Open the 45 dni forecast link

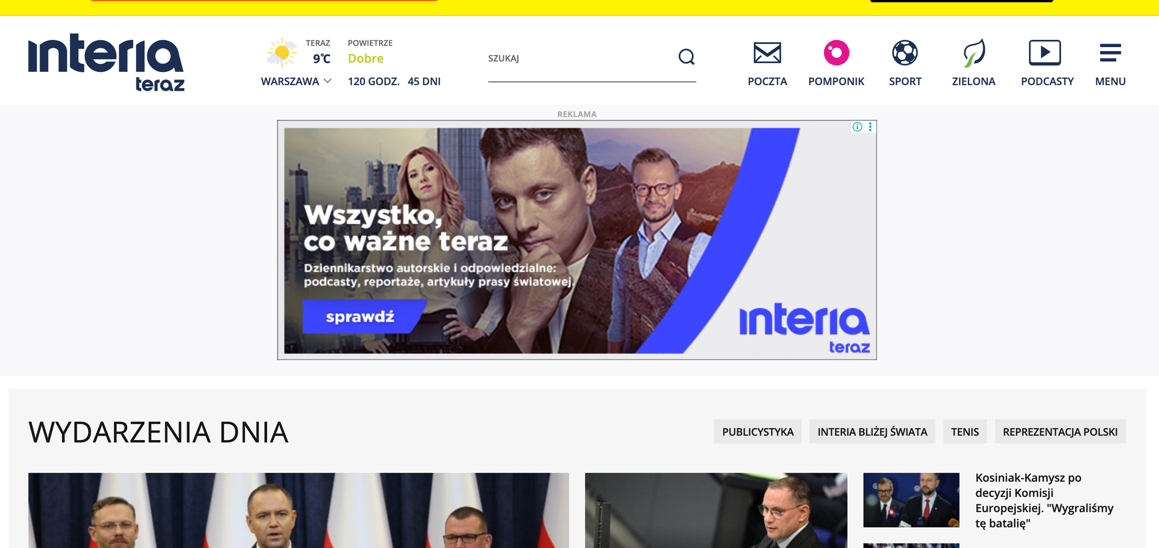point(424,81)
